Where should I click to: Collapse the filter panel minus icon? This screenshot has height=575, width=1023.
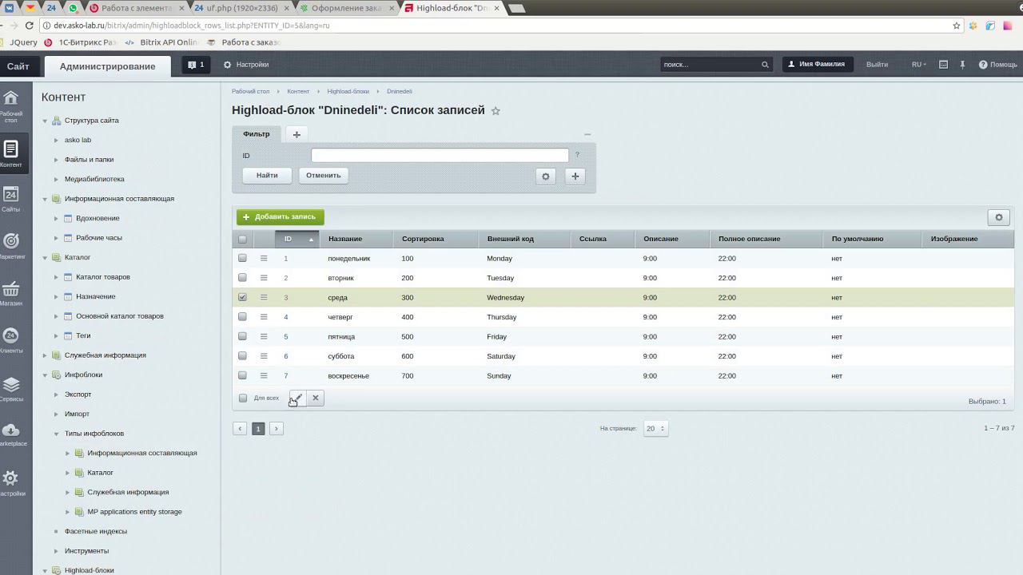point(587,134)
